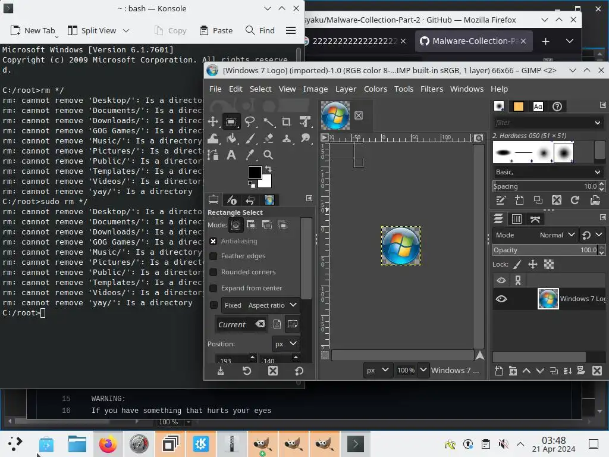Select the Text tool
Viewport: 609px width, 457px height.
click(231, 155)
